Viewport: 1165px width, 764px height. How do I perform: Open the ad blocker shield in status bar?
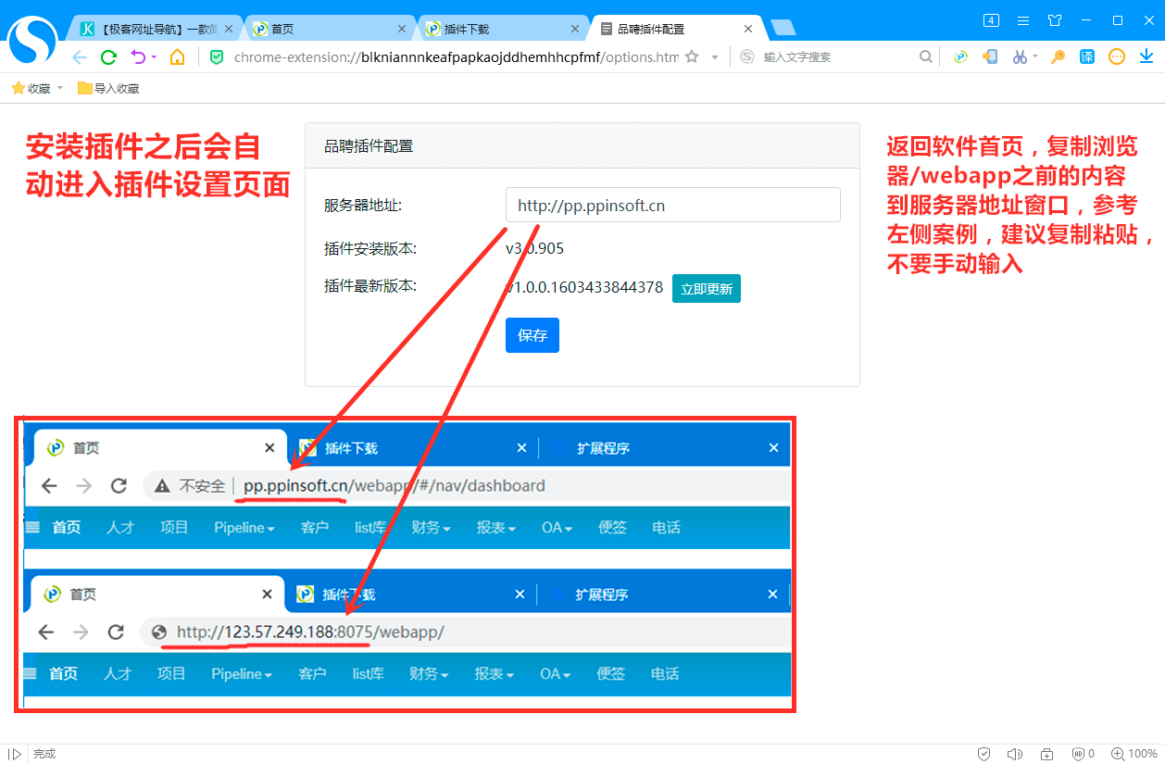tap(1079, 754)
